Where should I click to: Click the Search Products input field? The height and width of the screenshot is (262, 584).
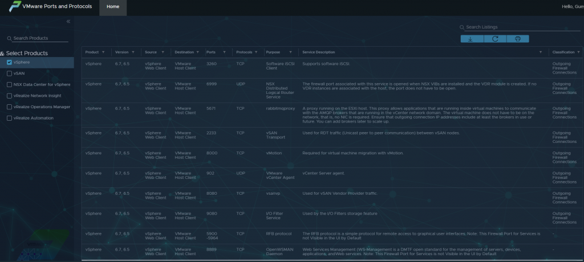point(40,38)
